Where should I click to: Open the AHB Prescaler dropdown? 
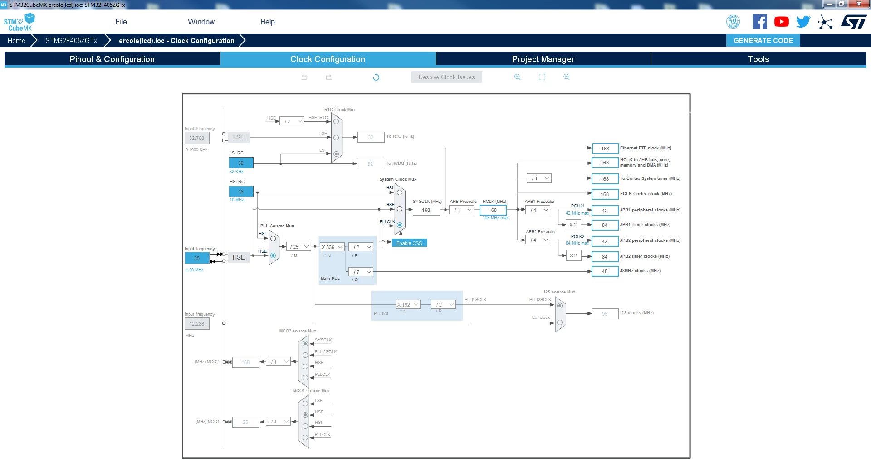[462, 210]
